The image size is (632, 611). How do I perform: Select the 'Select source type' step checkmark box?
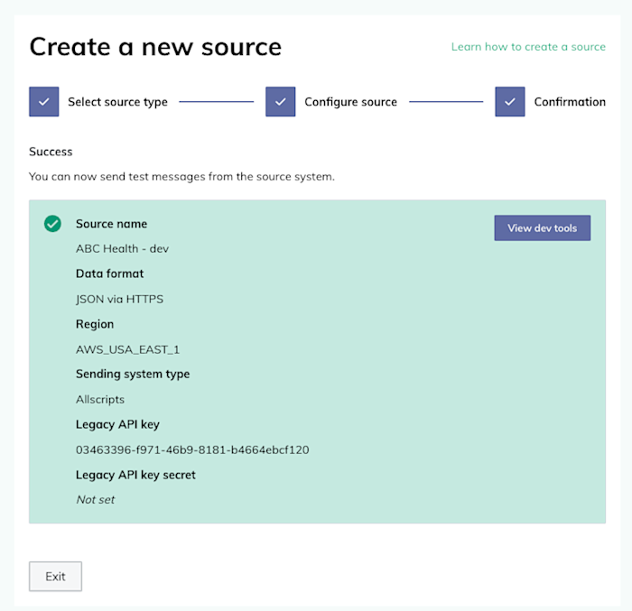[x=44, y=102]
